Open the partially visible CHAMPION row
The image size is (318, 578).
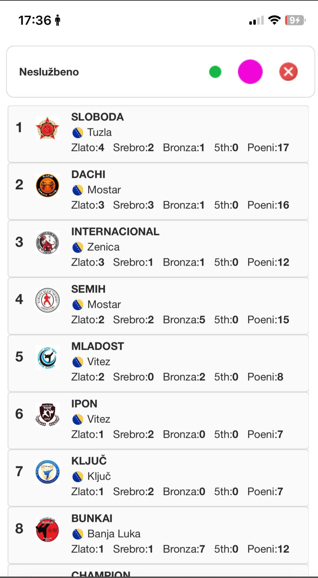(x=101, y=573)
